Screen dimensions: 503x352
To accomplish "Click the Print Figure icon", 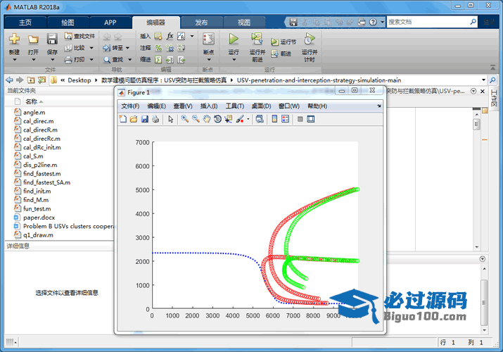I will 155,120.
